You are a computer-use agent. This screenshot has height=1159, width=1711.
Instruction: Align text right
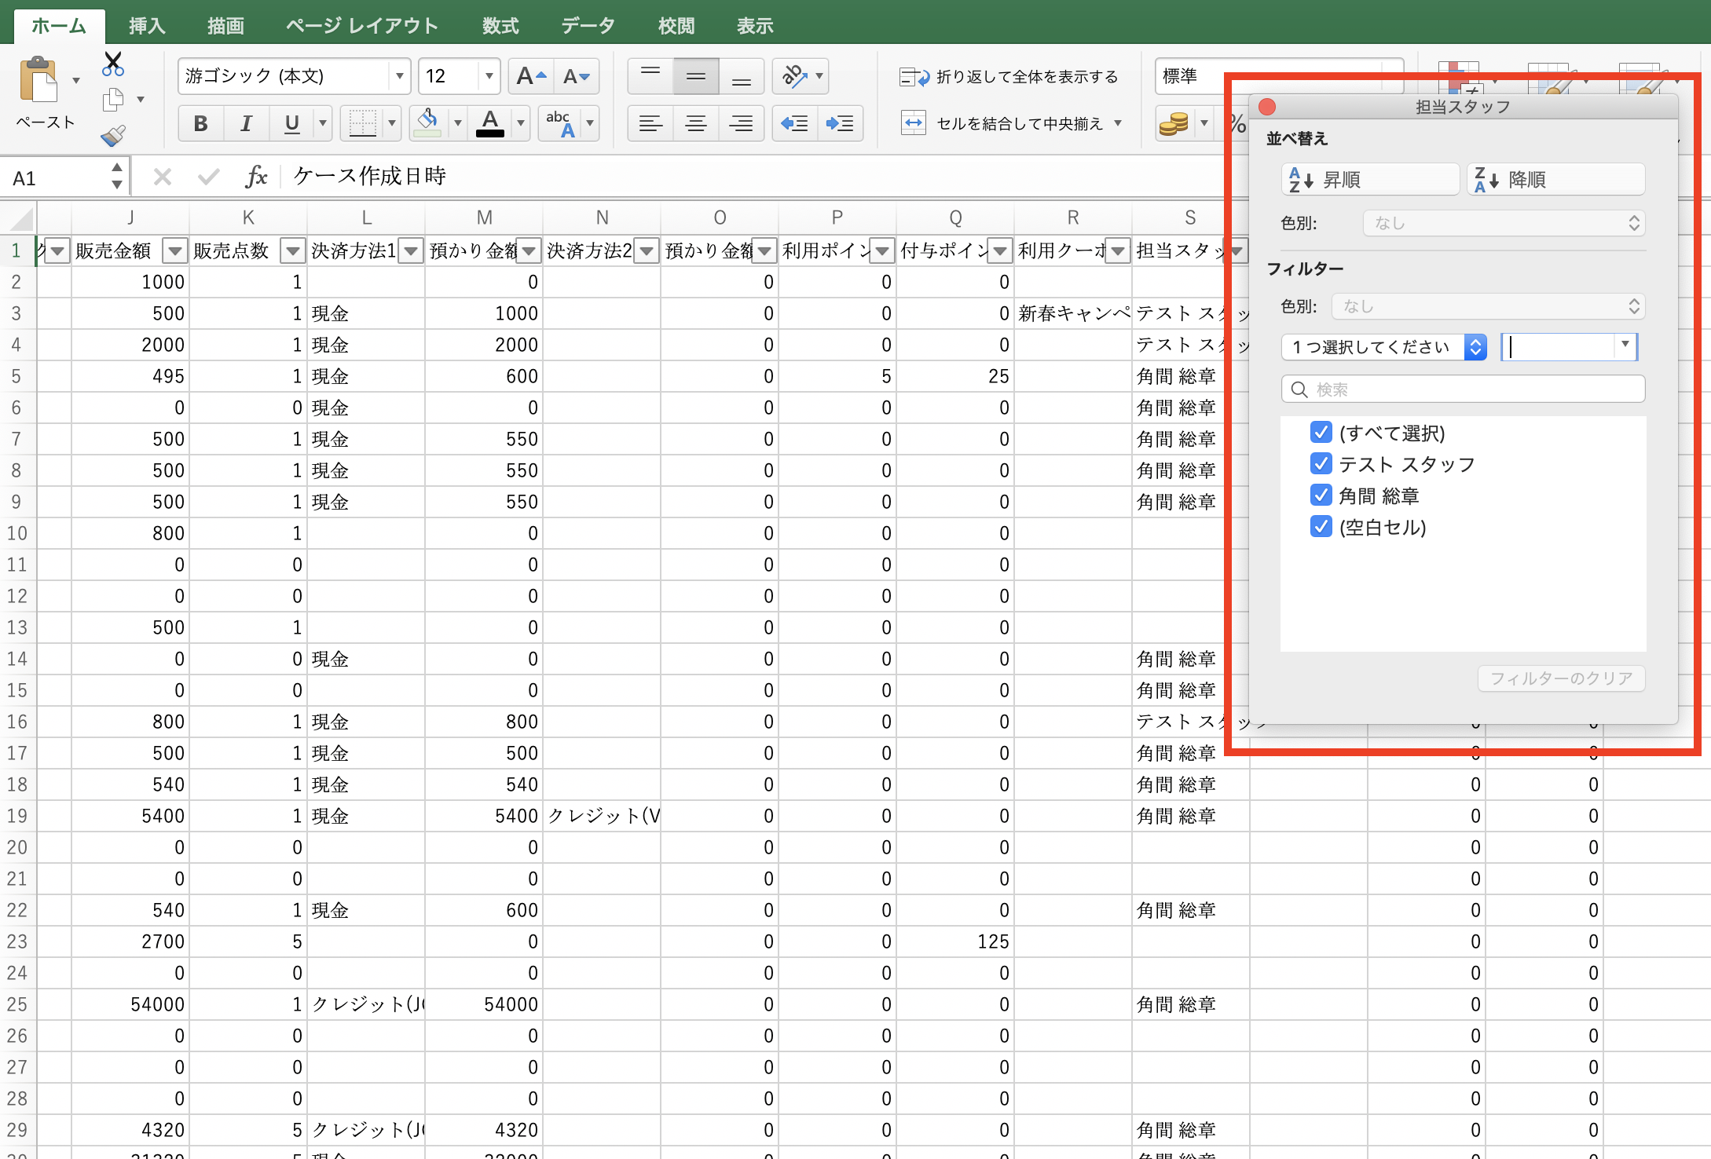[x=741, y=123]
